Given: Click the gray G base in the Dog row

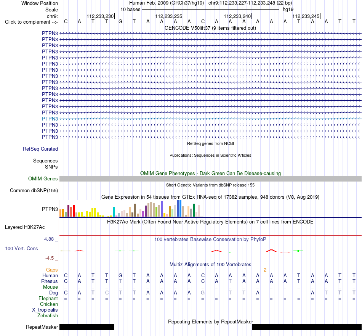Looking at the screenshot, I should [203, 293].
